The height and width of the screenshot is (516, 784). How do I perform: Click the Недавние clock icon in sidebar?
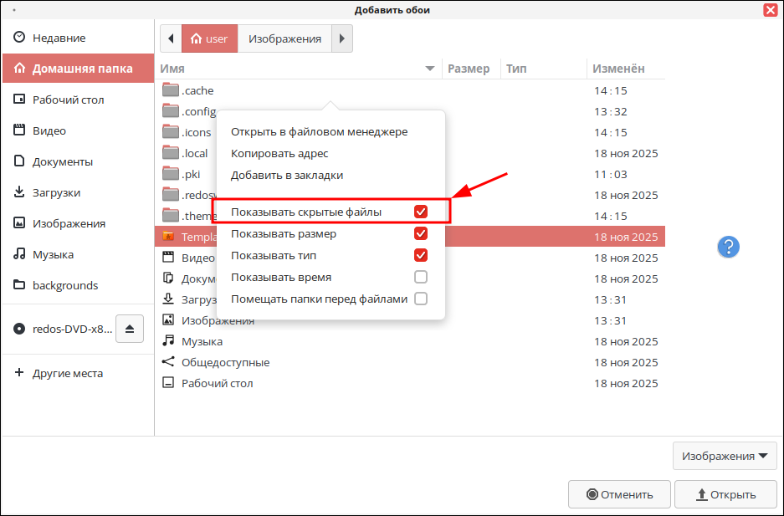pyautogui.click(x=19, y=38)
